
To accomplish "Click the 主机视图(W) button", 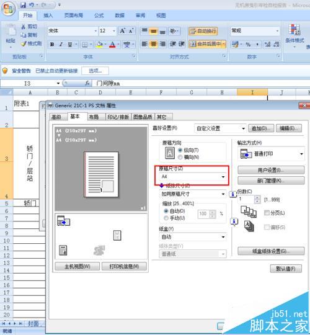I will coord(77,266).
